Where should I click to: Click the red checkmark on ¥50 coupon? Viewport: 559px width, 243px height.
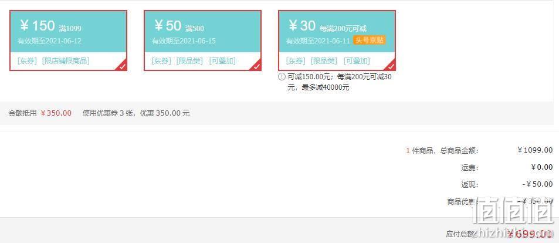(257, 66)
